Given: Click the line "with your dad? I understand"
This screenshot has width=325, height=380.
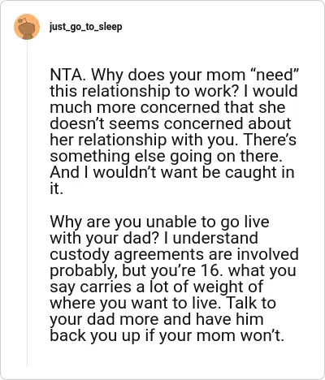Looking at the screenshot, I should tap(154, 238).
